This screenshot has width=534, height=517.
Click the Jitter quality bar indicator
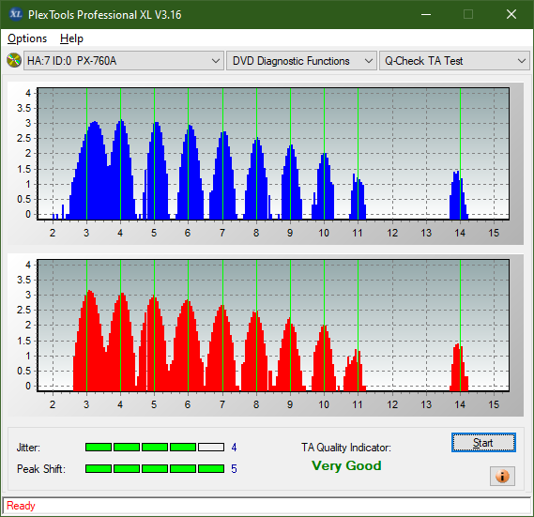point(155,448)
